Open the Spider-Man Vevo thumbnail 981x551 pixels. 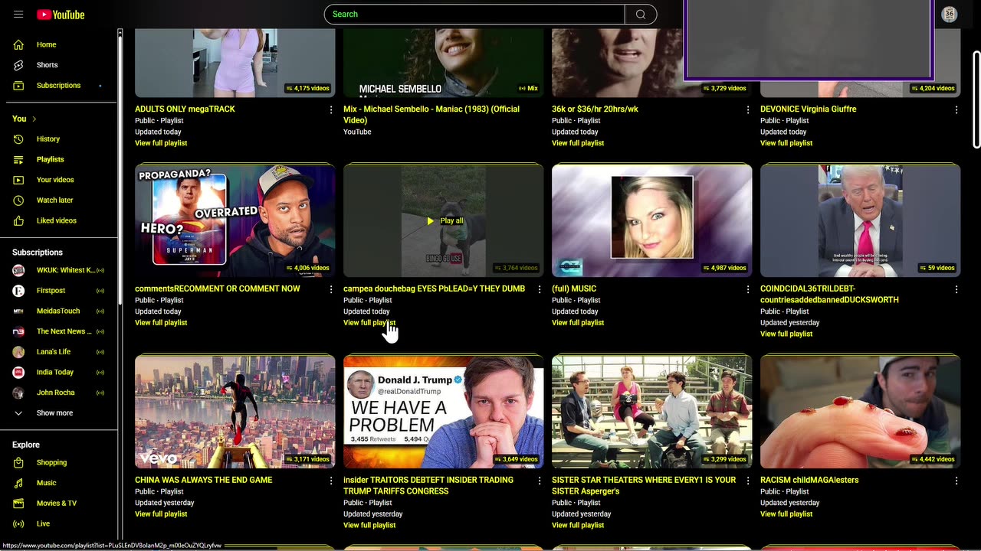235,412
